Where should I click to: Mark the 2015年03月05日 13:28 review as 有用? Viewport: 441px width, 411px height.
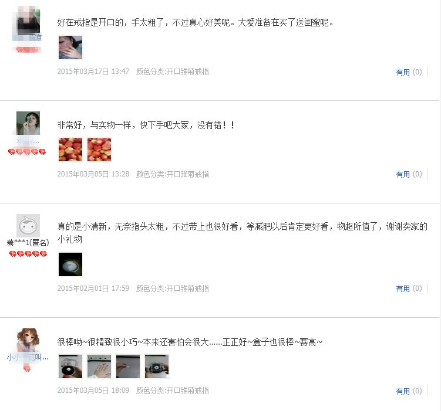tap(403, 174)
